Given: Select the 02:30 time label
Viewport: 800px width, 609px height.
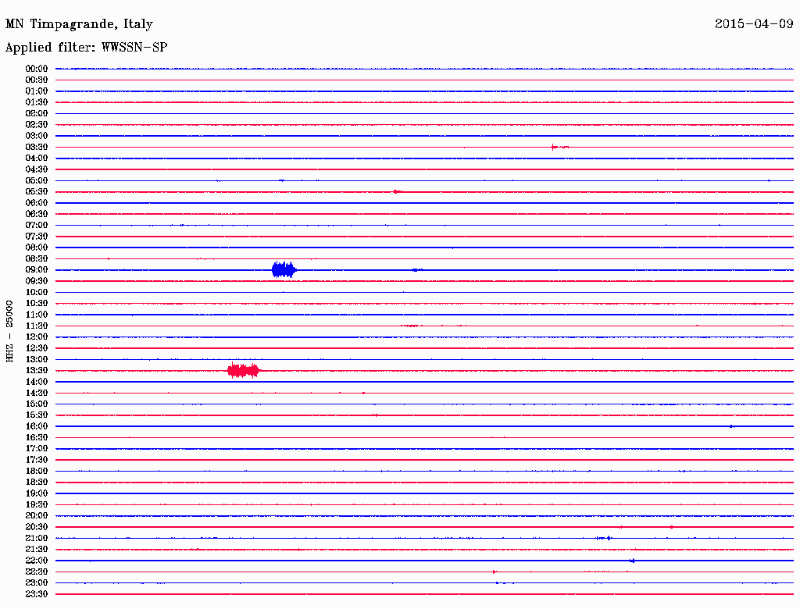Looking at the screenshot, I should pos(36,124).
